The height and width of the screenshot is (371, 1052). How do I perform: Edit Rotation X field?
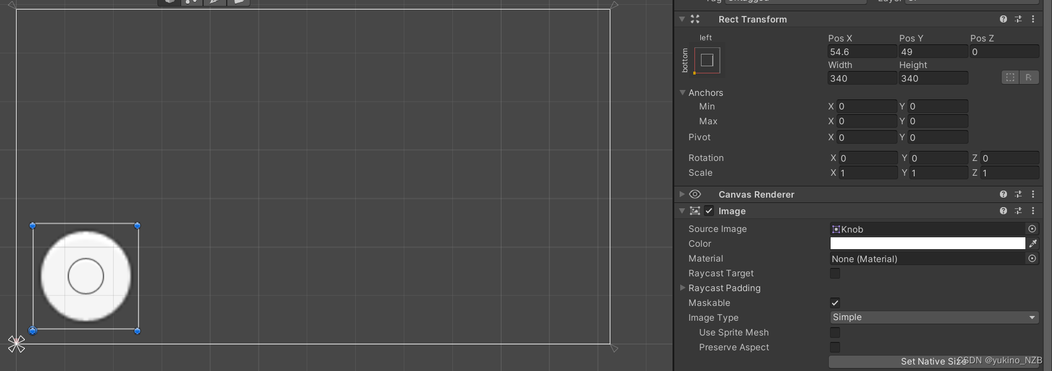pyautogui.click(x=868, y=158)
